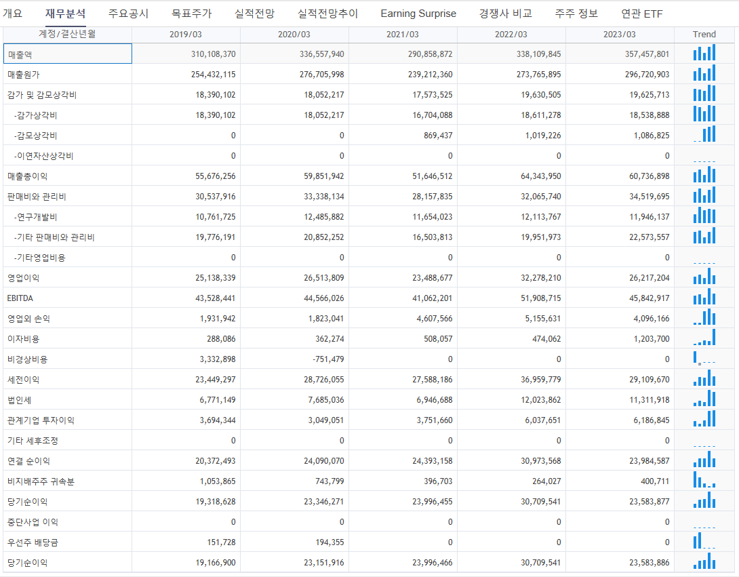Click the value 6,186,845
This screenshot has width=739, height=577.
pyautogui.click(x=652, y=420)
